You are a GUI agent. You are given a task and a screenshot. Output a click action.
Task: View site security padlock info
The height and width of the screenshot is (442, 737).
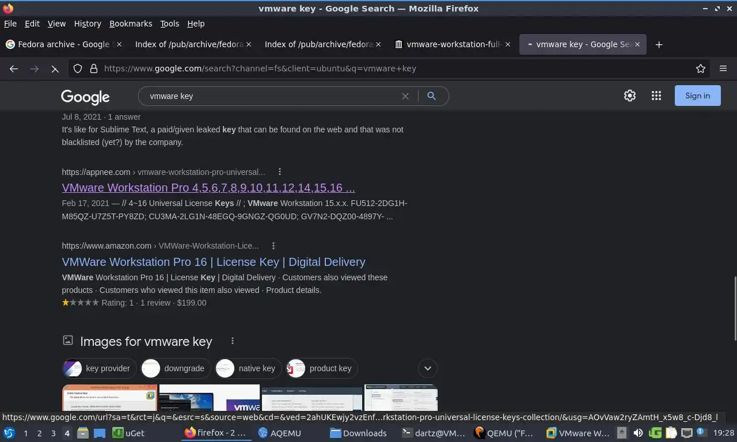point(94,68)
